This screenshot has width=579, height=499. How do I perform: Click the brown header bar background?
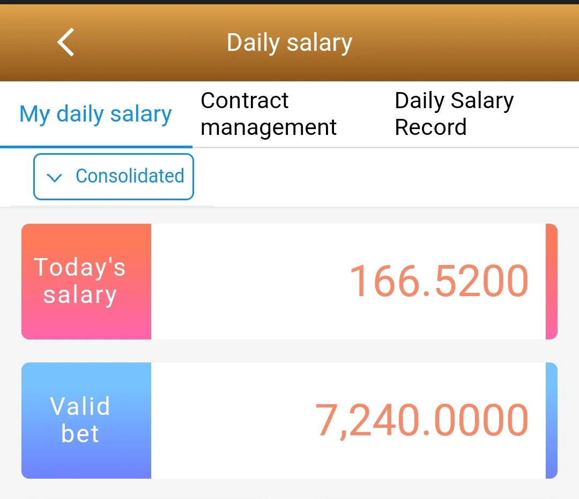pos(462,43)
